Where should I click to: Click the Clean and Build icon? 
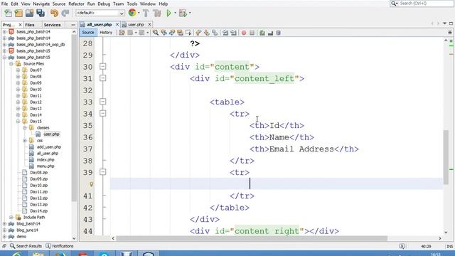click(x=156, y=13)
